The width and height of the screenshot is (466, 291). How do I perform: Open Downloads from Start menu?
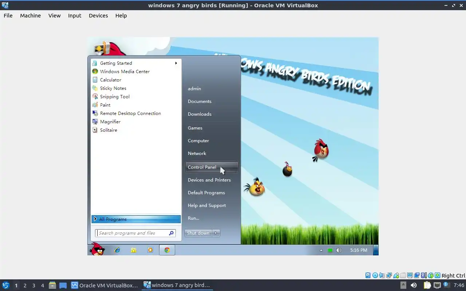[212, 114]
